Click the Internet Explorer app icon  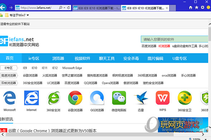coord(32,98)
